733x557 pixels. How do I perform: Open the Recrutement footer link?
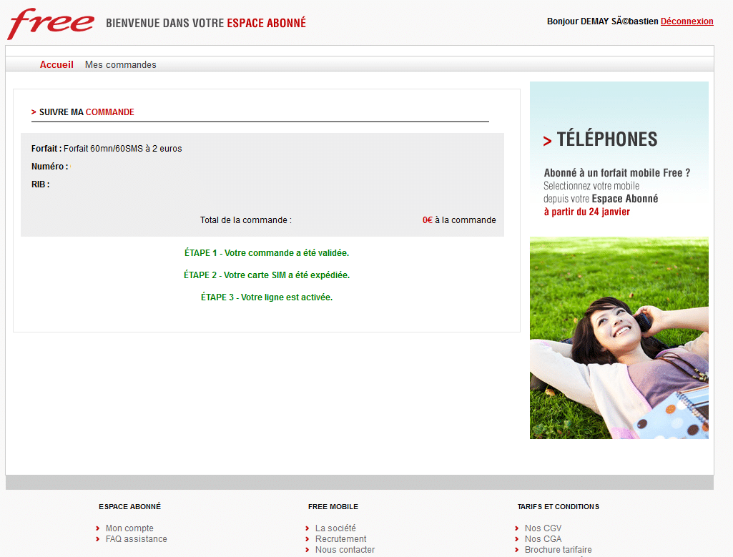coord(341,539)
